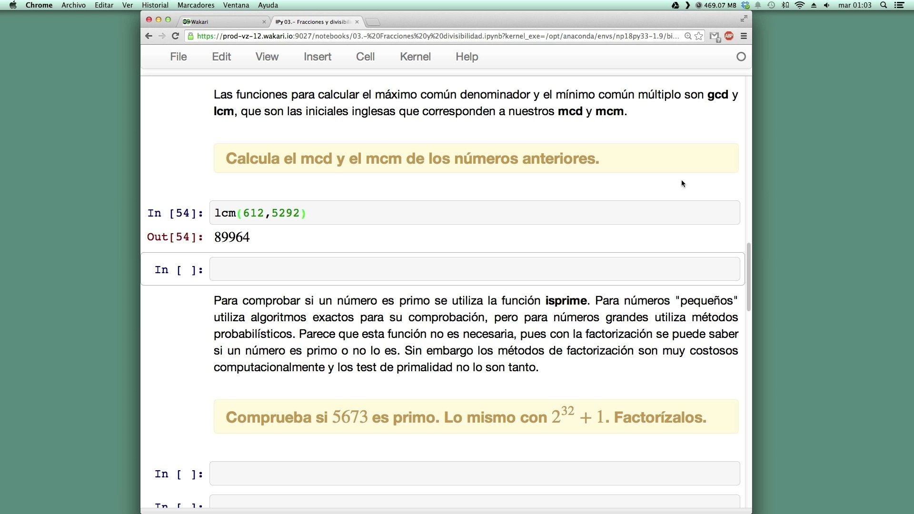This screenshot has height=514, width=914.
Task: Click the empty cell below Out[54]
Action: 474,269
